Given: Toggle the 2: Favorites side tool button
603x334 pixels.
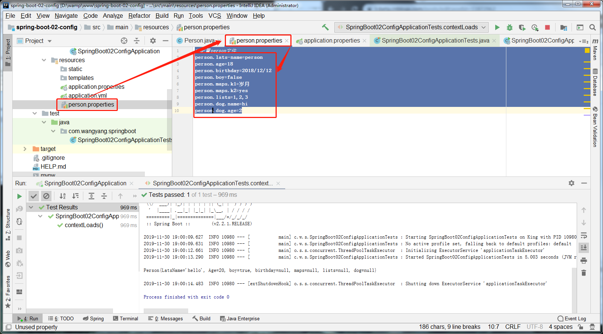Looking at the screenshot, I should 8,292.
